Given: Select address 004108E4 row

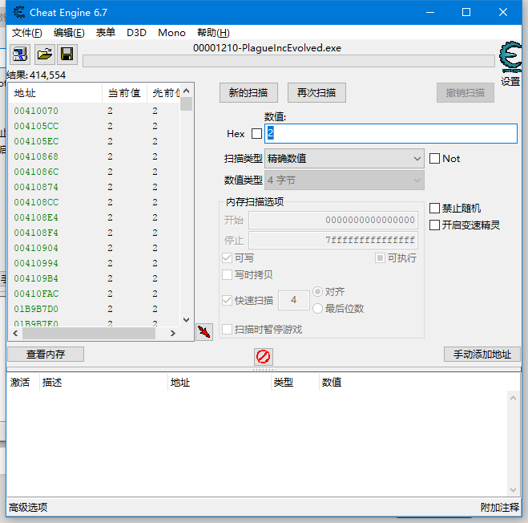Looking at the screenshot, I should (95, 217).
